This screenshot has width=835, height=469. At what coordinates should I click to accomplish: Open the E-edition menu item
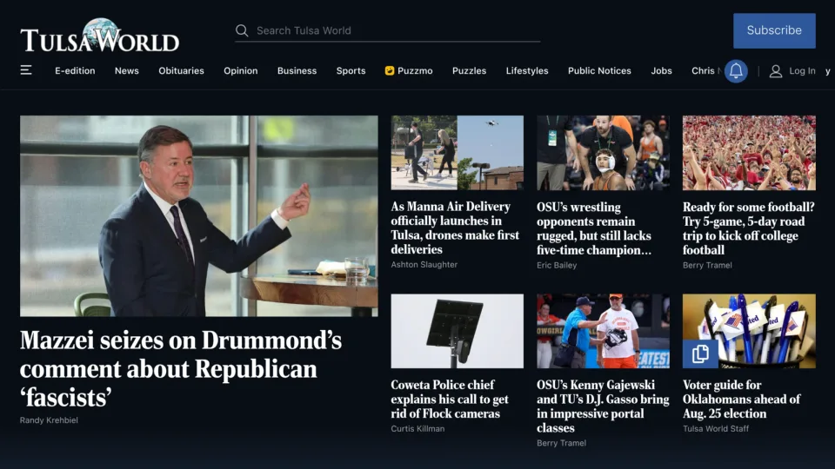(75, 70)
